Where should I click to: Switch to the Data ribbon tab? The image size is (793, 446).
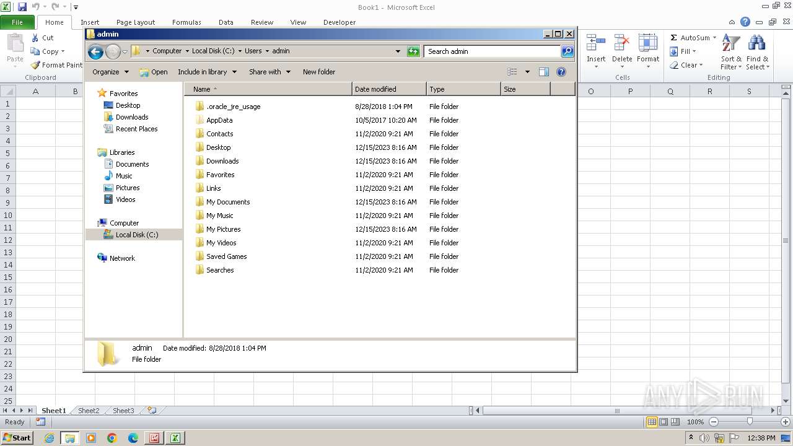[x=226, y=22]
